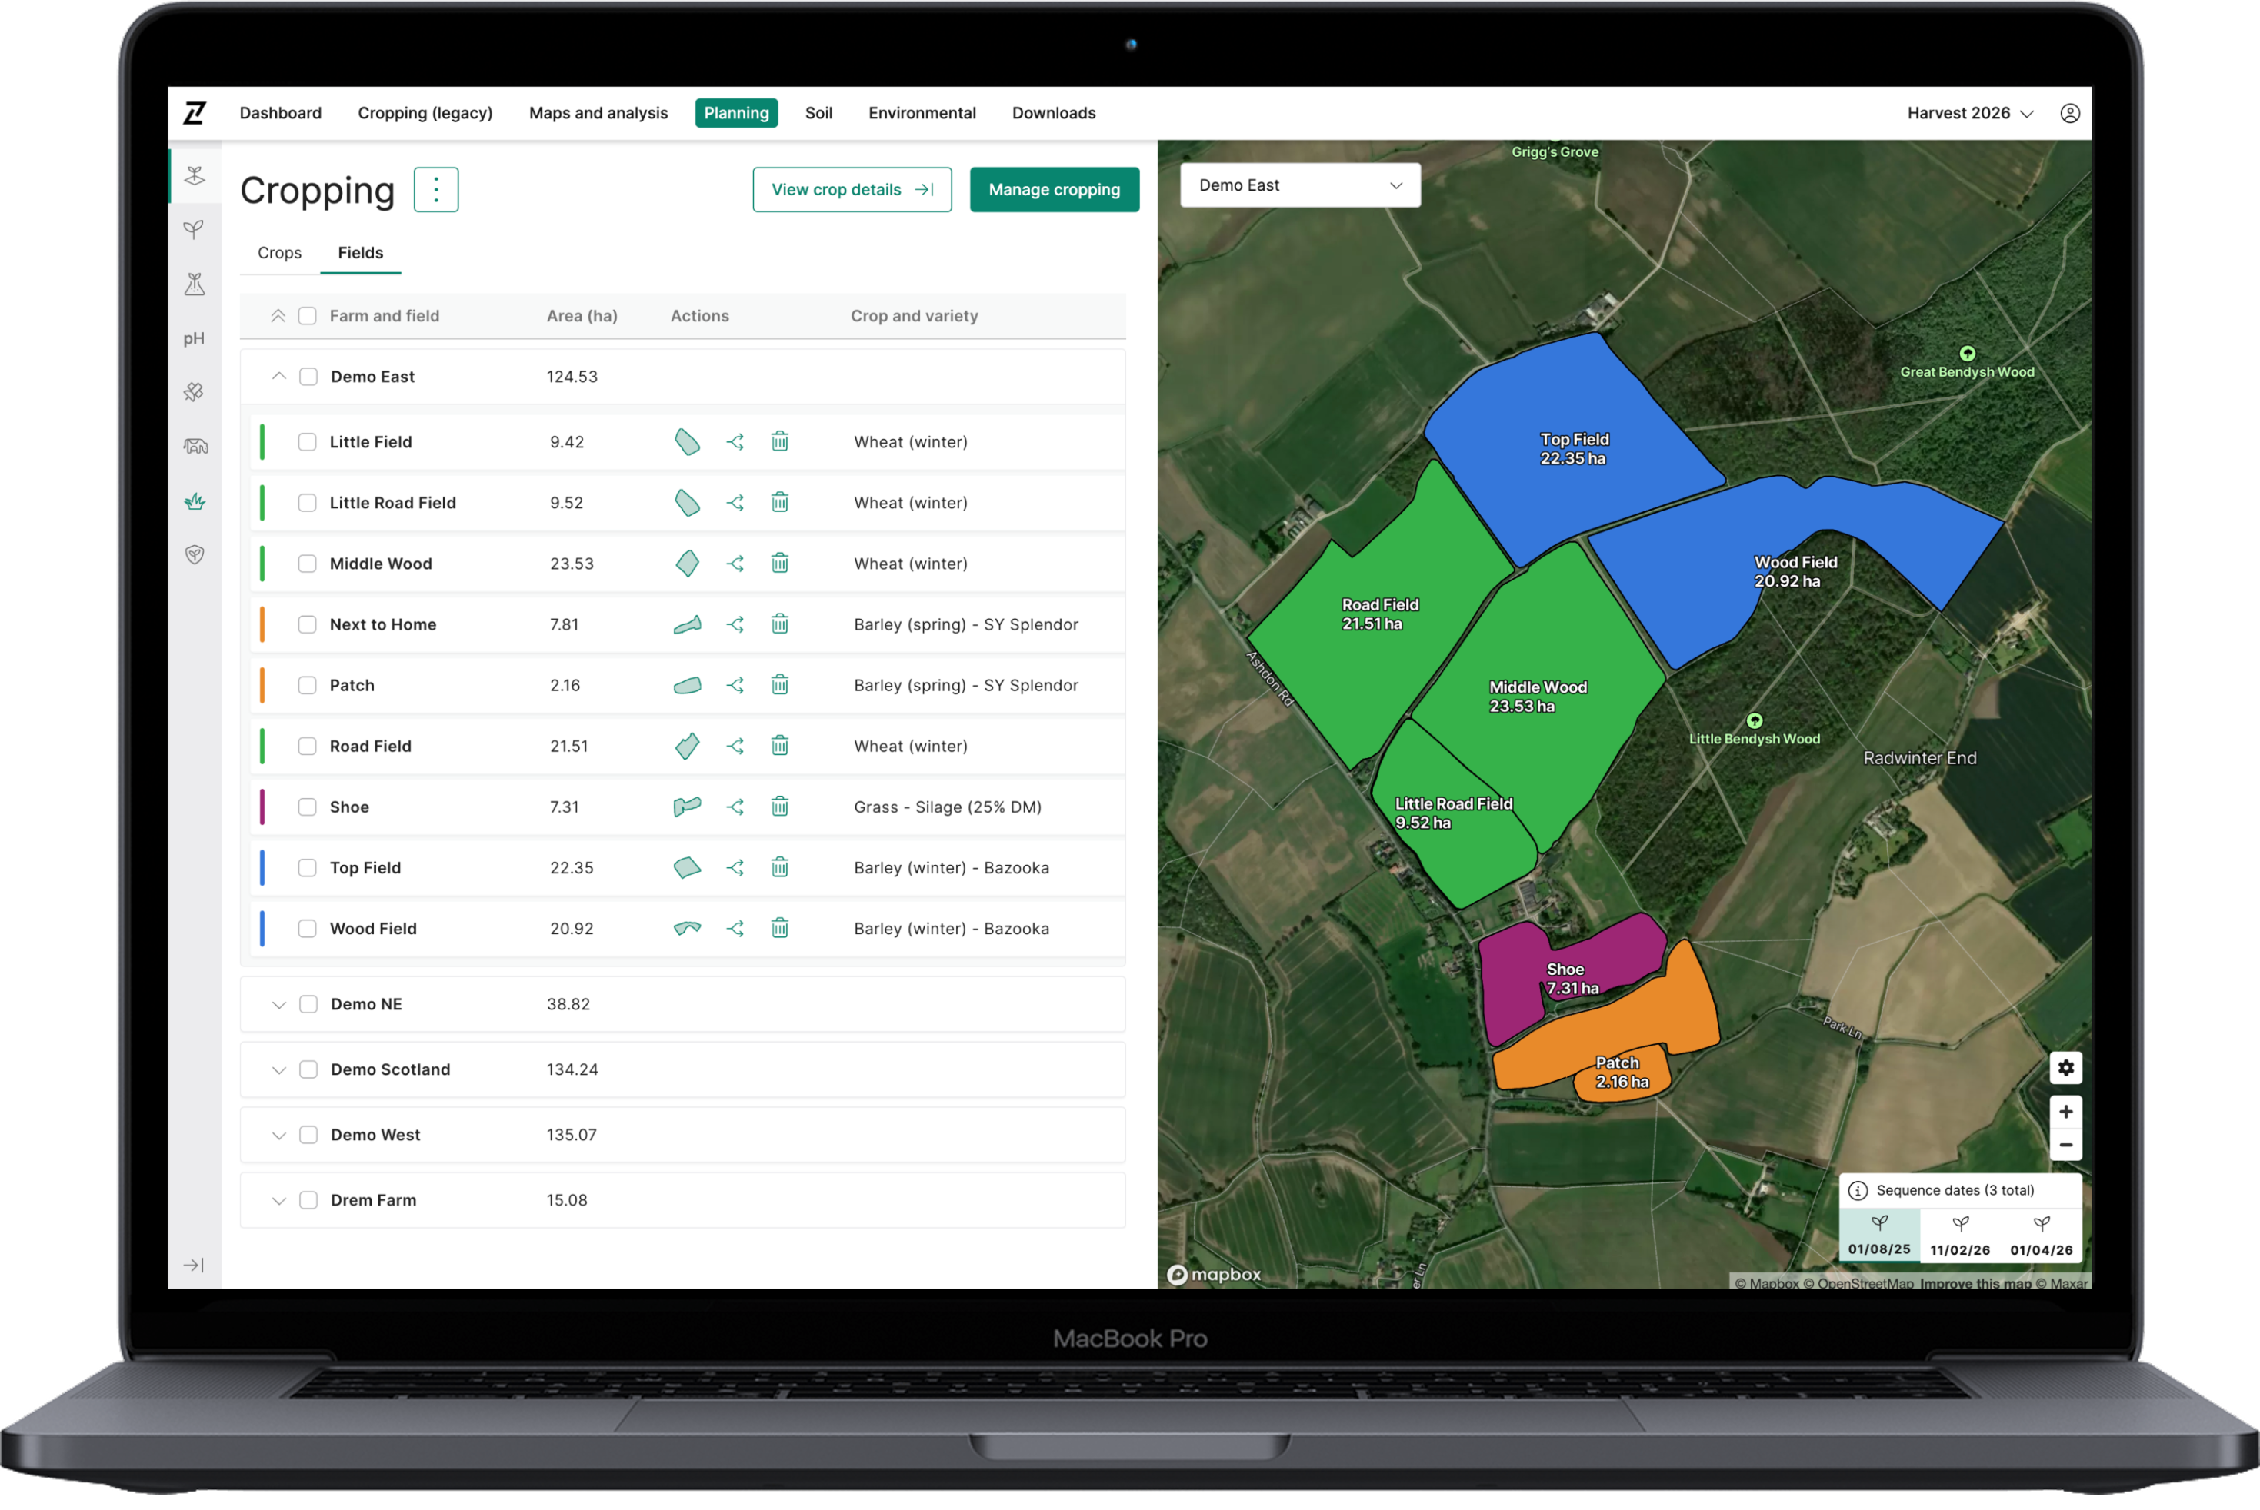Image resolution: width=2260 pixels, height=1510 pixels.
Task: Open the Harvest 2026 dropdown
Action: point(1969,113)
